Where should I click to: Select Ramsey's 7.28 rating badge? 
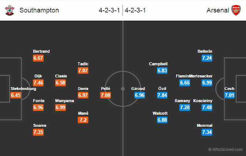(x=185, y=107)
